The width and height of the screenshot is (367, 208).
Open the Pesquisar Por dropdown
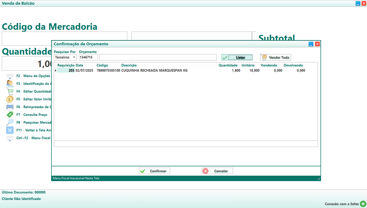click(65, 57)
